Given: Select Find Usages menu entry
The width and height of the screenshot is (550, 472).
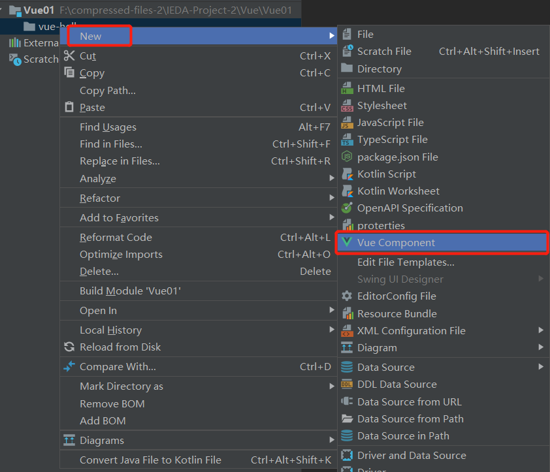Looking at the screenshot, I should point(199,127).
